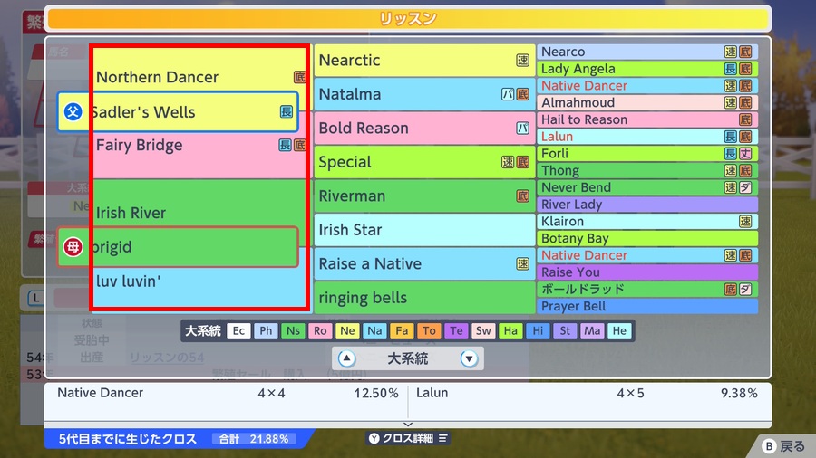This screenshot has width=816, height=458.
Task: Click the タ badge on Never Bend
Action: pyautogui.click(x=745, y=187)
